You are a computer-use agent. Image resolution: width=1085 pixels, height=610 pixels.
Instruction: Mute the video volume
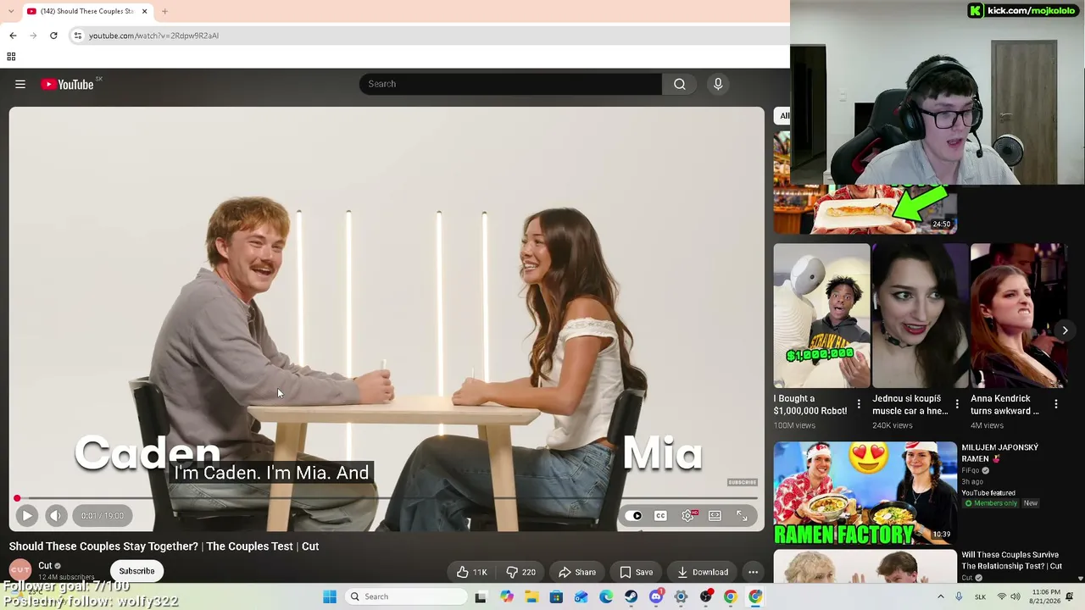(x=56, y=515)
